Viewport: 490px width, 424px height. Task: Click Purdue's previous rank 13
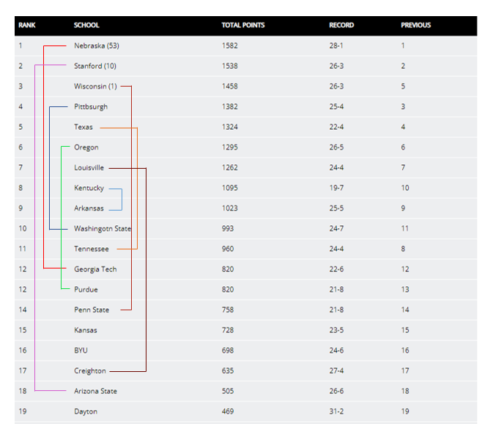[405, 290]
